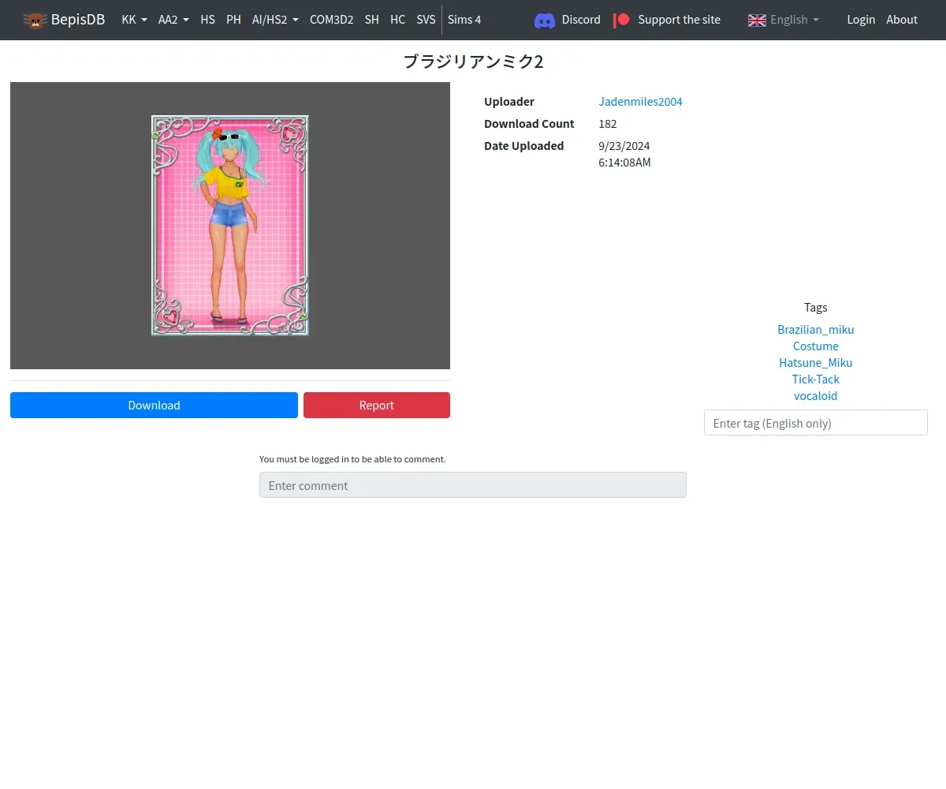Go to the HS section
This screenshot has height=789, width=946.
click(x=207, y=20)
